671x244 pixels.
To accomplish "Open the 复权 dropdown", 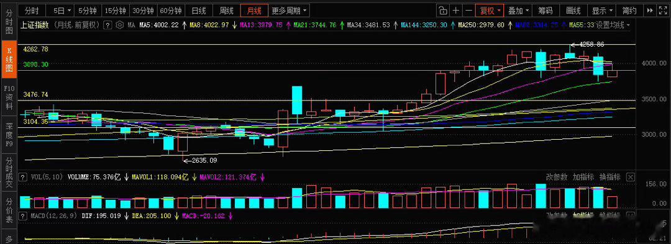I will pyautogui.click(x=490, y=11).
